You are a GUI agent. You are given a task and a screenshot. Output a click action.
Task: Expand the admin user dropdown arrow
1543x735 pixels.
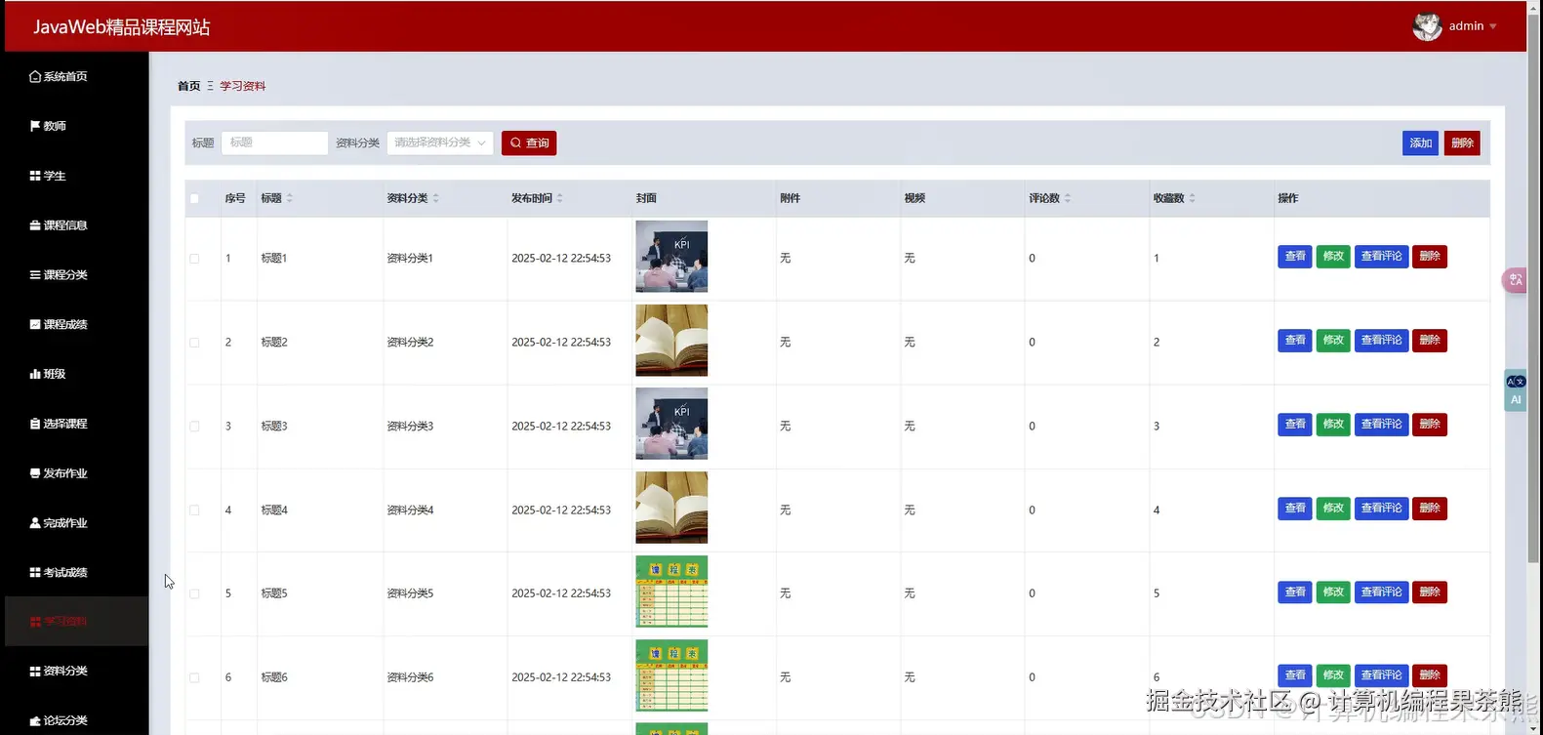pos(1493,26)
